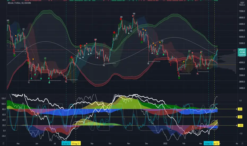The width and height of the screenshot is (247, 146).
Task: Click the Bitcoin / Tether, 1D, KUCOIN chart title
Action: (19, 3)
